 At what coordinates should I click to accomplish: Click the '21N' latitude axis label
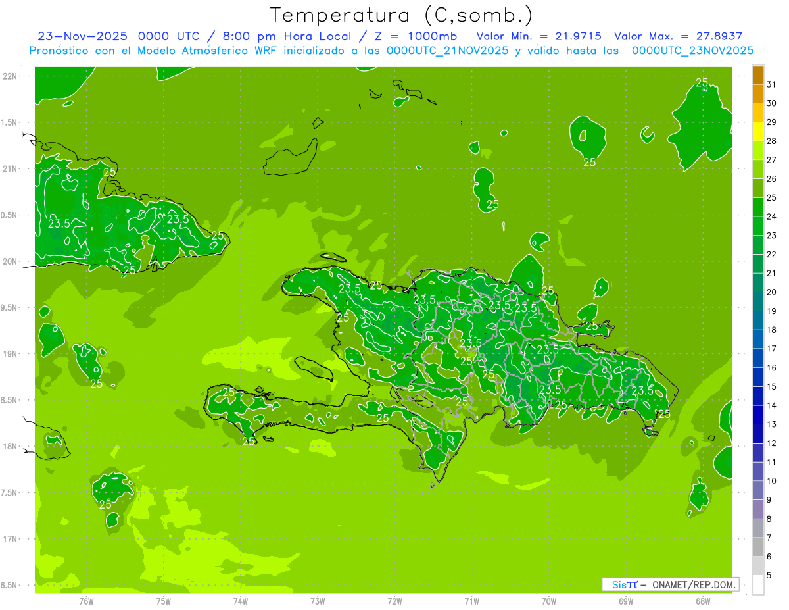coord(10,168)
